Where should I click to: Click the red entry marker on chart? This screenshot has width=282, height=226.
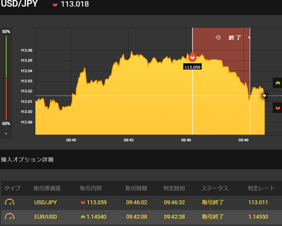(192, 57)
